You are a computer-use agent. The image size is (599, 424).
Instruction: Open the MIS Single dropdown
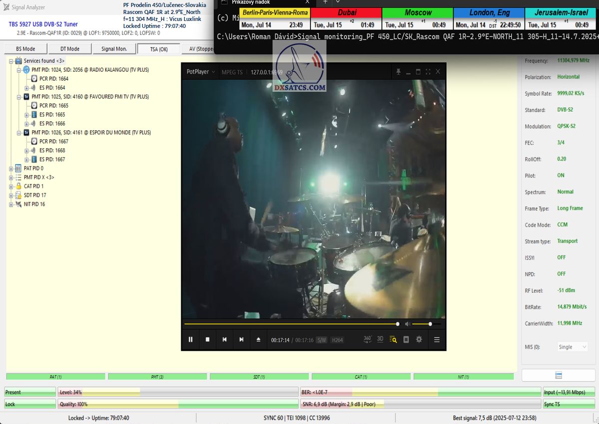pos(572,347)
